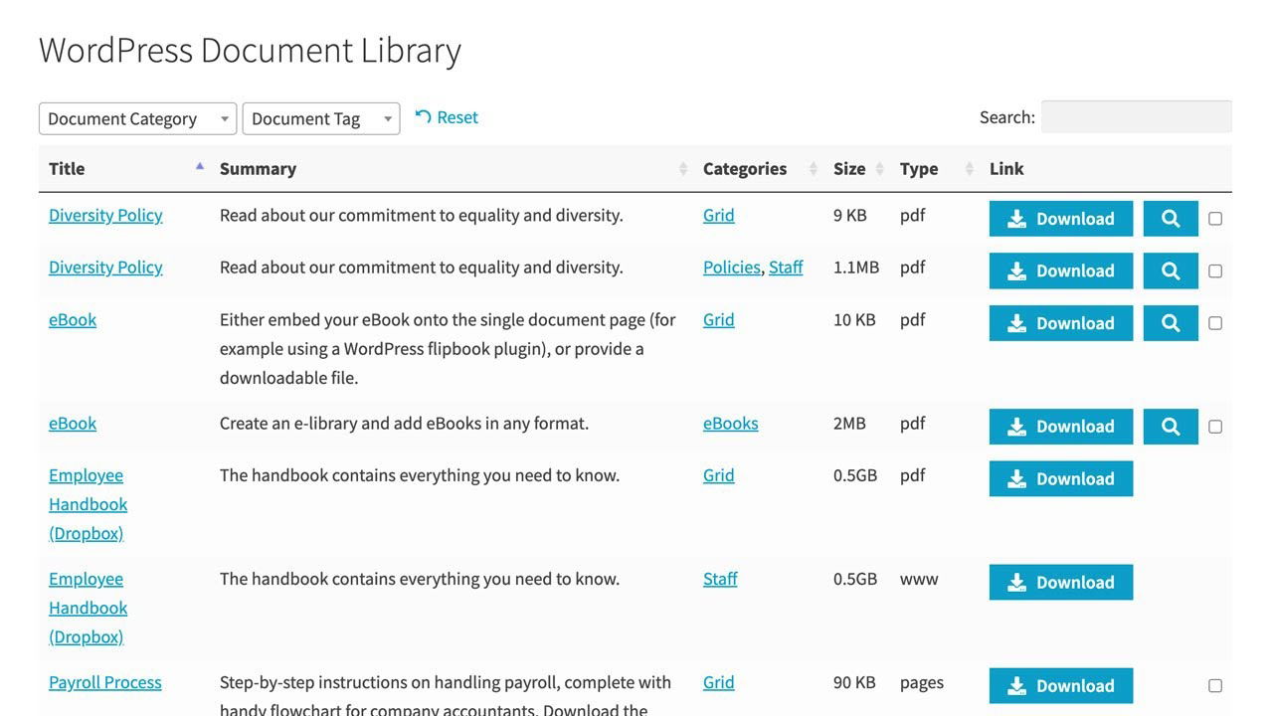Select the checkbox on the 2MB eBook row
This screenshot has height=716, width=1273.
(x=1215, y=427)
